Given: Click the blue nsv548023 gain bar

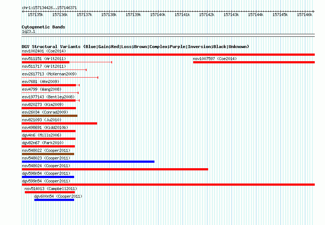Looking at the screenshot, I should [x=88, y=162].
